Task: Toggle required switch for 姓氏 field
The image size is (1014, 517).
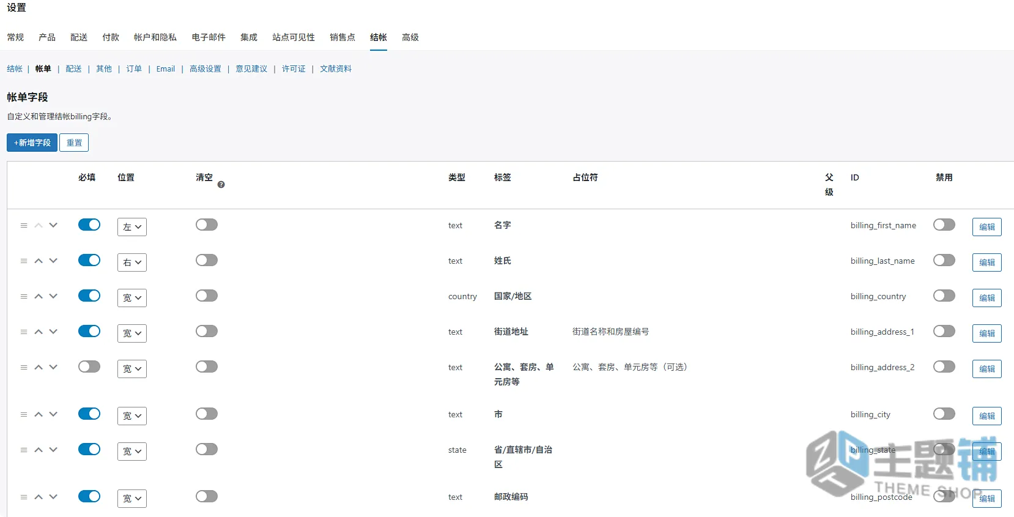Action: coord(89,260)
